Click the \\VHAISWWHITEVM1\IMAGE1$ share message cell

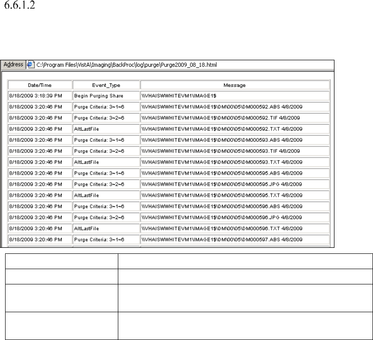pyautogui.click(x=235, y=96)
